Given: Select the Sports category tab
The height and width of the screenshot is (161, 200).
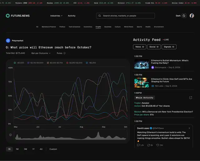Looking at the screenshot, I should click(139, 27).
